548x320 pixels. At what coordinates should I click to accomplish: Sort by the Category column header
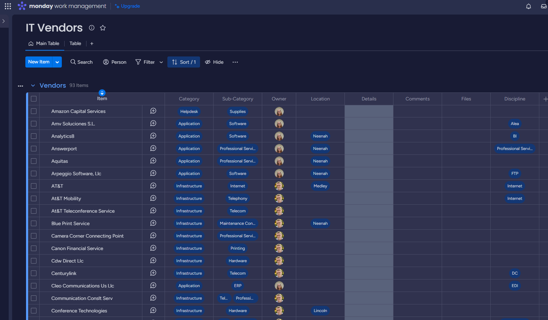189,99
